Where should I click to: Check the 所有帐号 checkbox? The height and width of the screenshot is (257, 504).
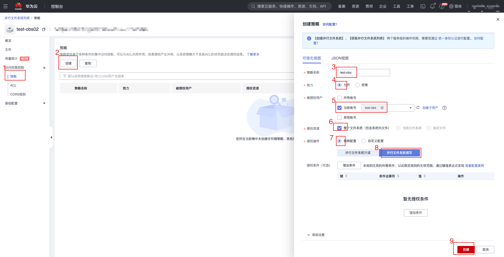(339, 98)
